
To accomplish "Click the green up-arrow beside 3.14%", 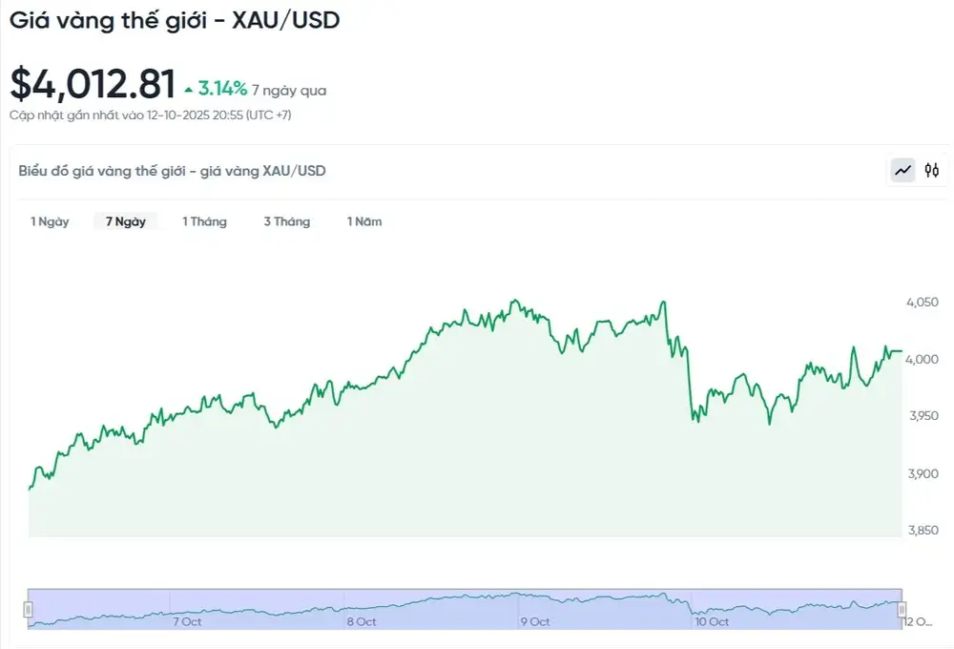I will (190, 90).
